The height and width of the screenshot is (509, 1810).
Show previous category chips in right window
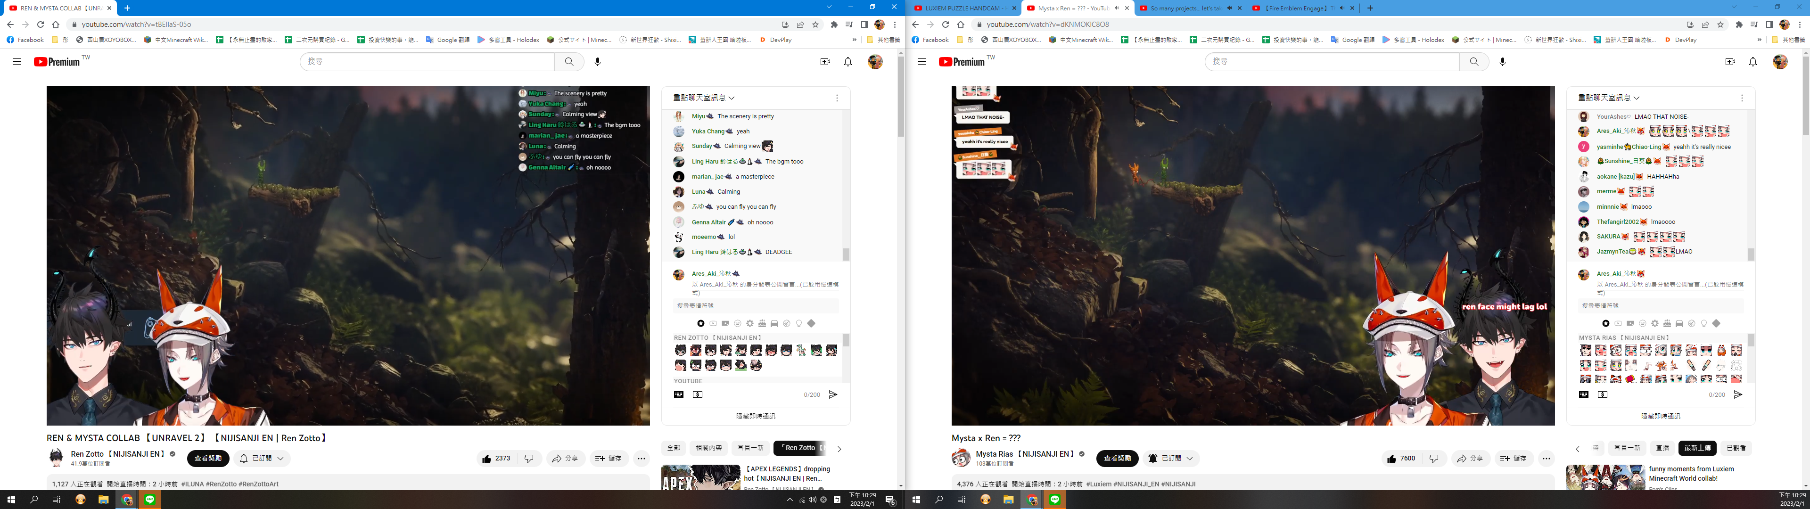[x=1578, y=449]
